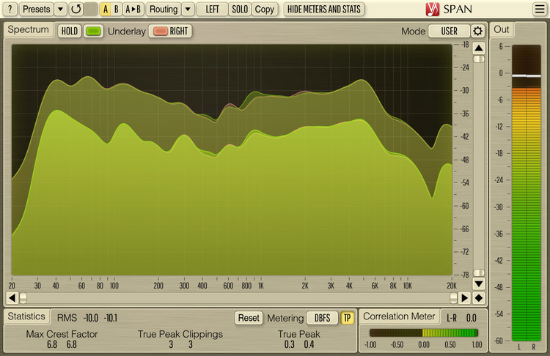
Task: Click the vertical scroll down arrow
Action: tap(478, 283)
